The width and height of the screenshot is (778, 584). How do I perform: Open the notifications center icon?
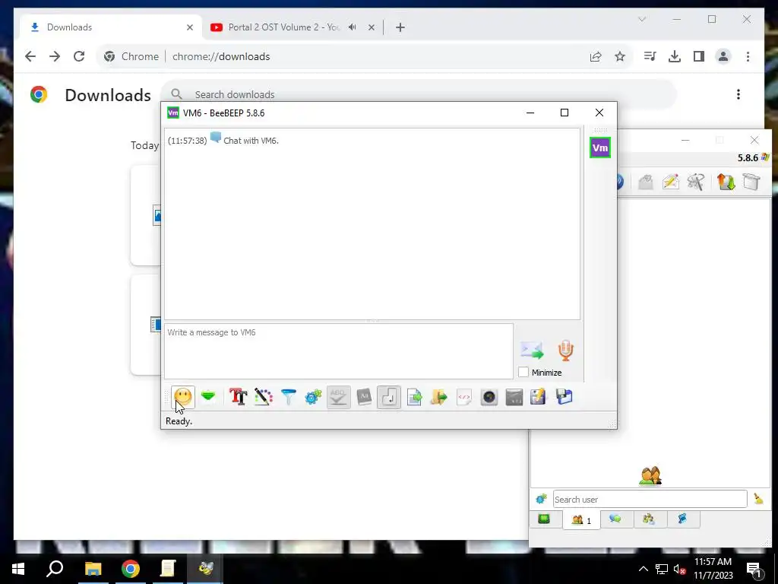click(x=754, y=570)
